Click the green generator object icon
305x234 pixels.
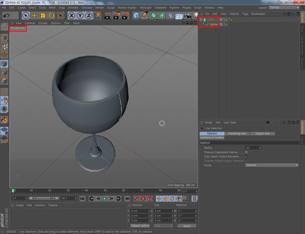154,16
